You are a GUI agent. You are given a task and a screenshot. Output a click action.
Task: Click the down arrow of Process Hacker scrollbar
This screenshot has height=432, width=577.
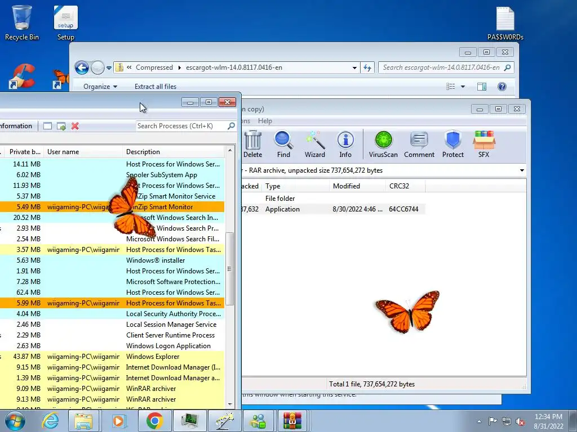pyautogui.click(x=230, y=404)
